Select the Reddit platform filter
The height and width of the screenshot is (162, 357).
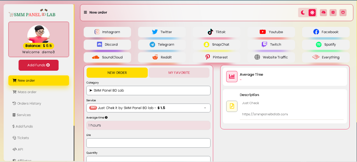pos(162,57)
